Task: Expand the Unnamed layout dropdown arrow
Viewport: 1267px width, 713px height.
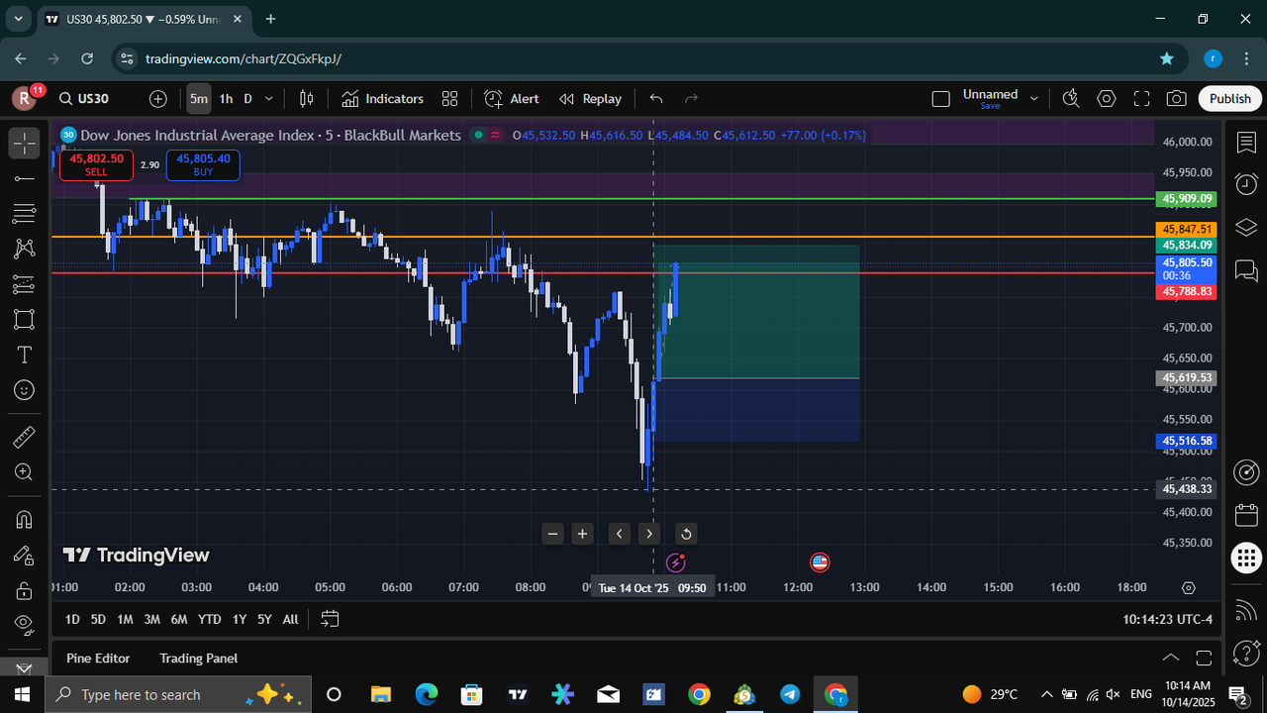Action: click(1034, 99)
